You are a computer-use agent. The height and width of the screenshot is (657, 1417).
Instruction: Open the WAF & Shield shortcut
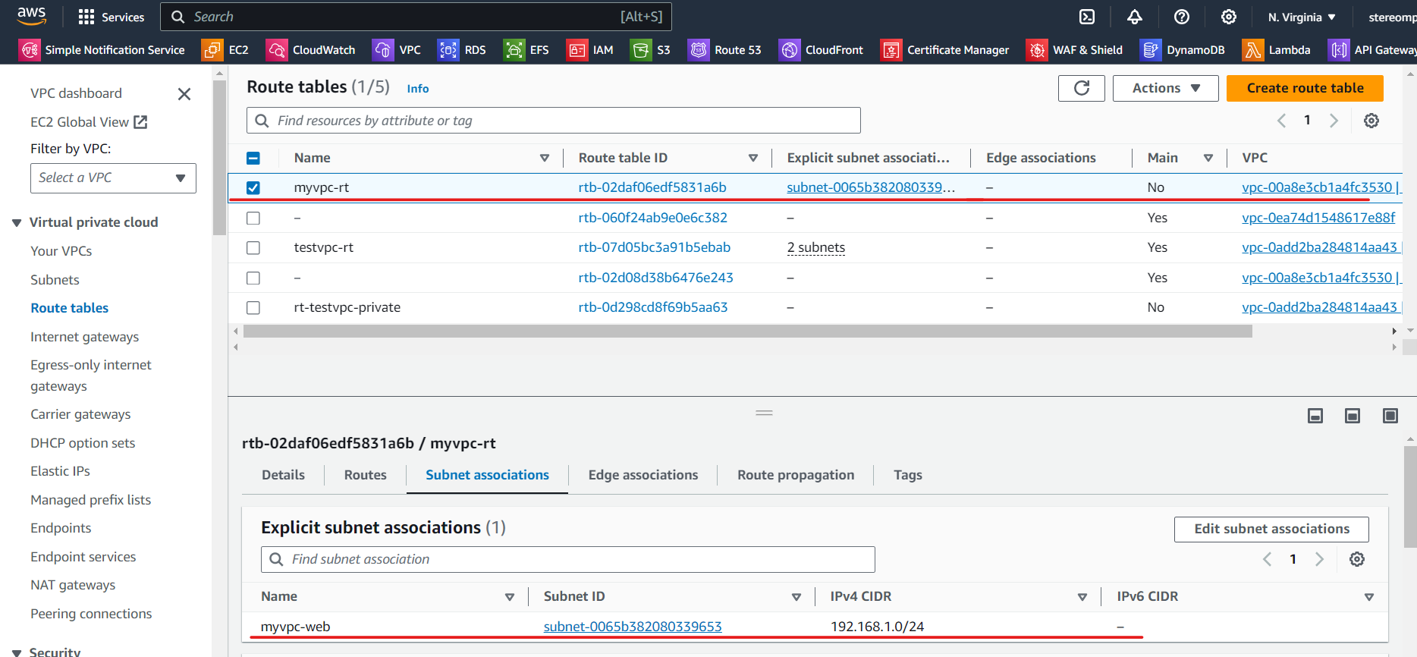point(1074,50)
